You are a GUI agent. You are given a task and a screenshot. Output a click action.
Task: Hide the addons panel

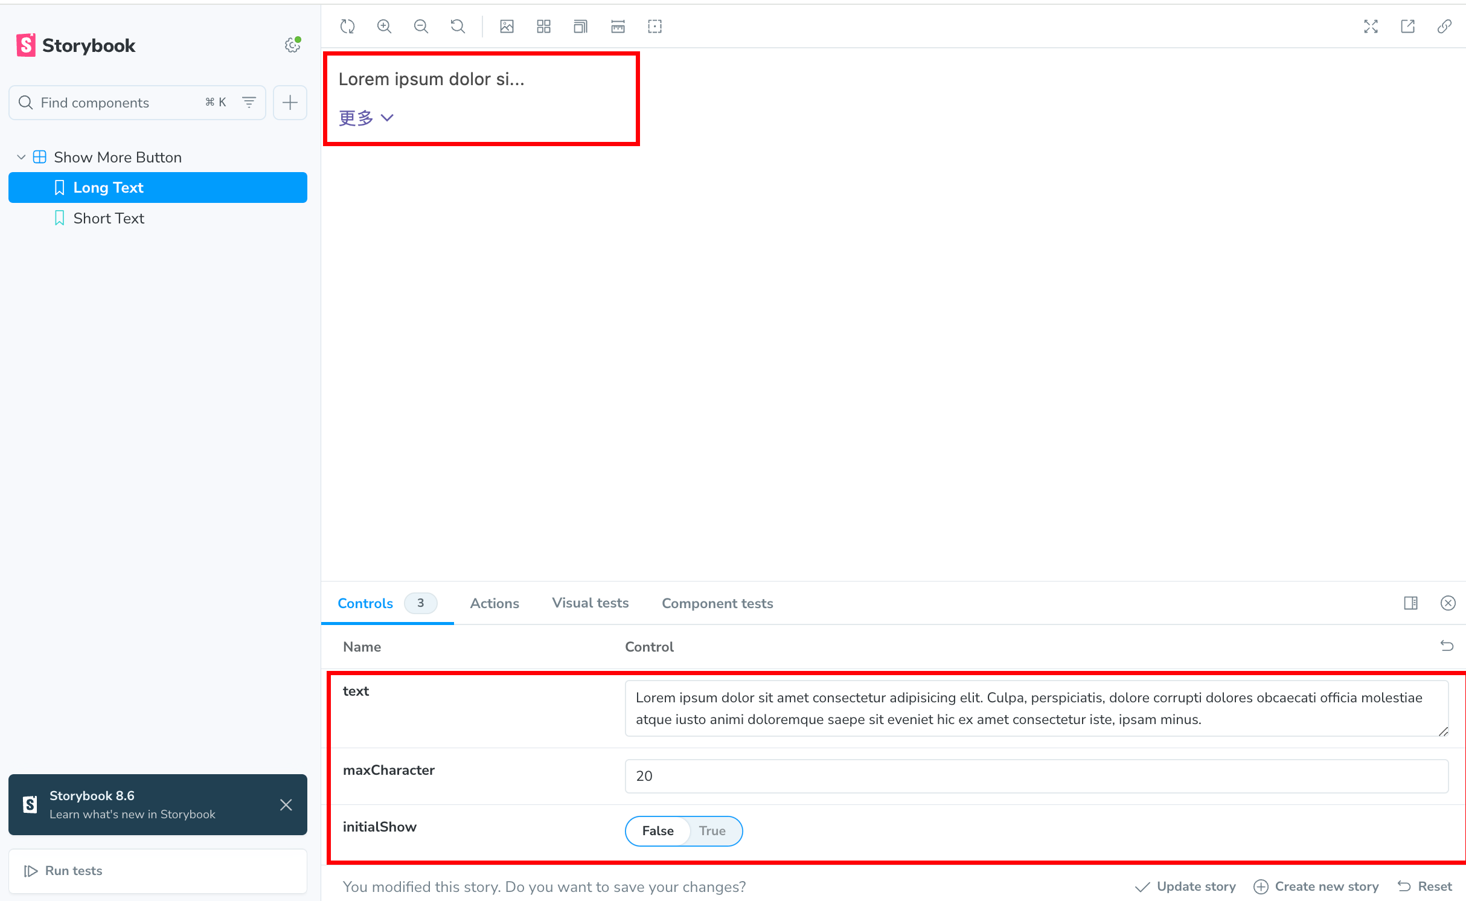pyautogui.click(x=1448, y=603)
